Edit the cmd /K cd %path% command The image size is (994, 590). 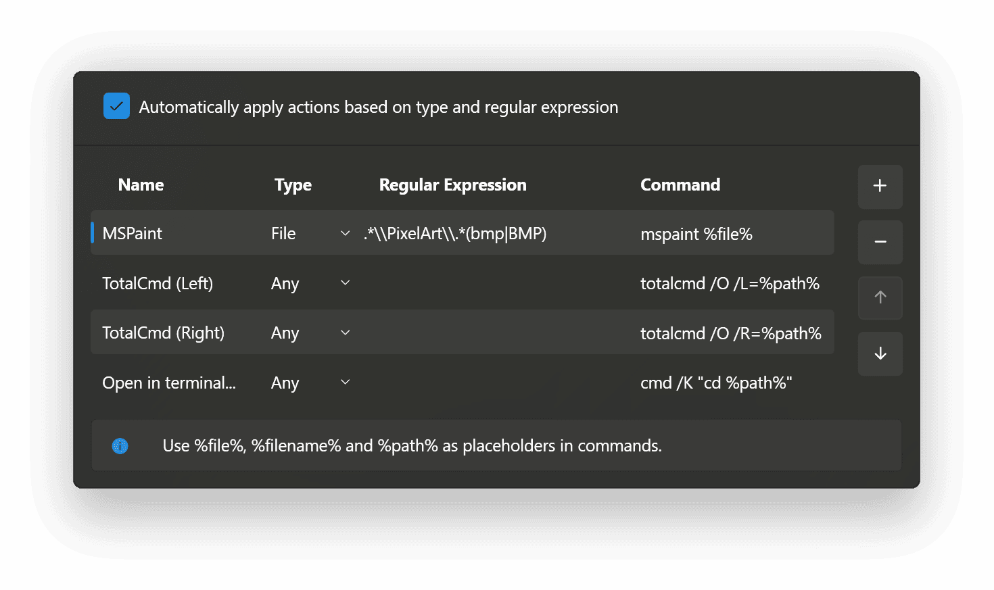point(716,383)
